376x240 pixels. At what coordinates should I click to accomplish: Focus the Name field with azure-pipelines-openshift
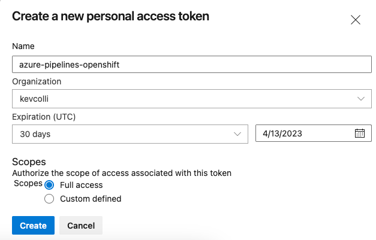tap(191, 64)
